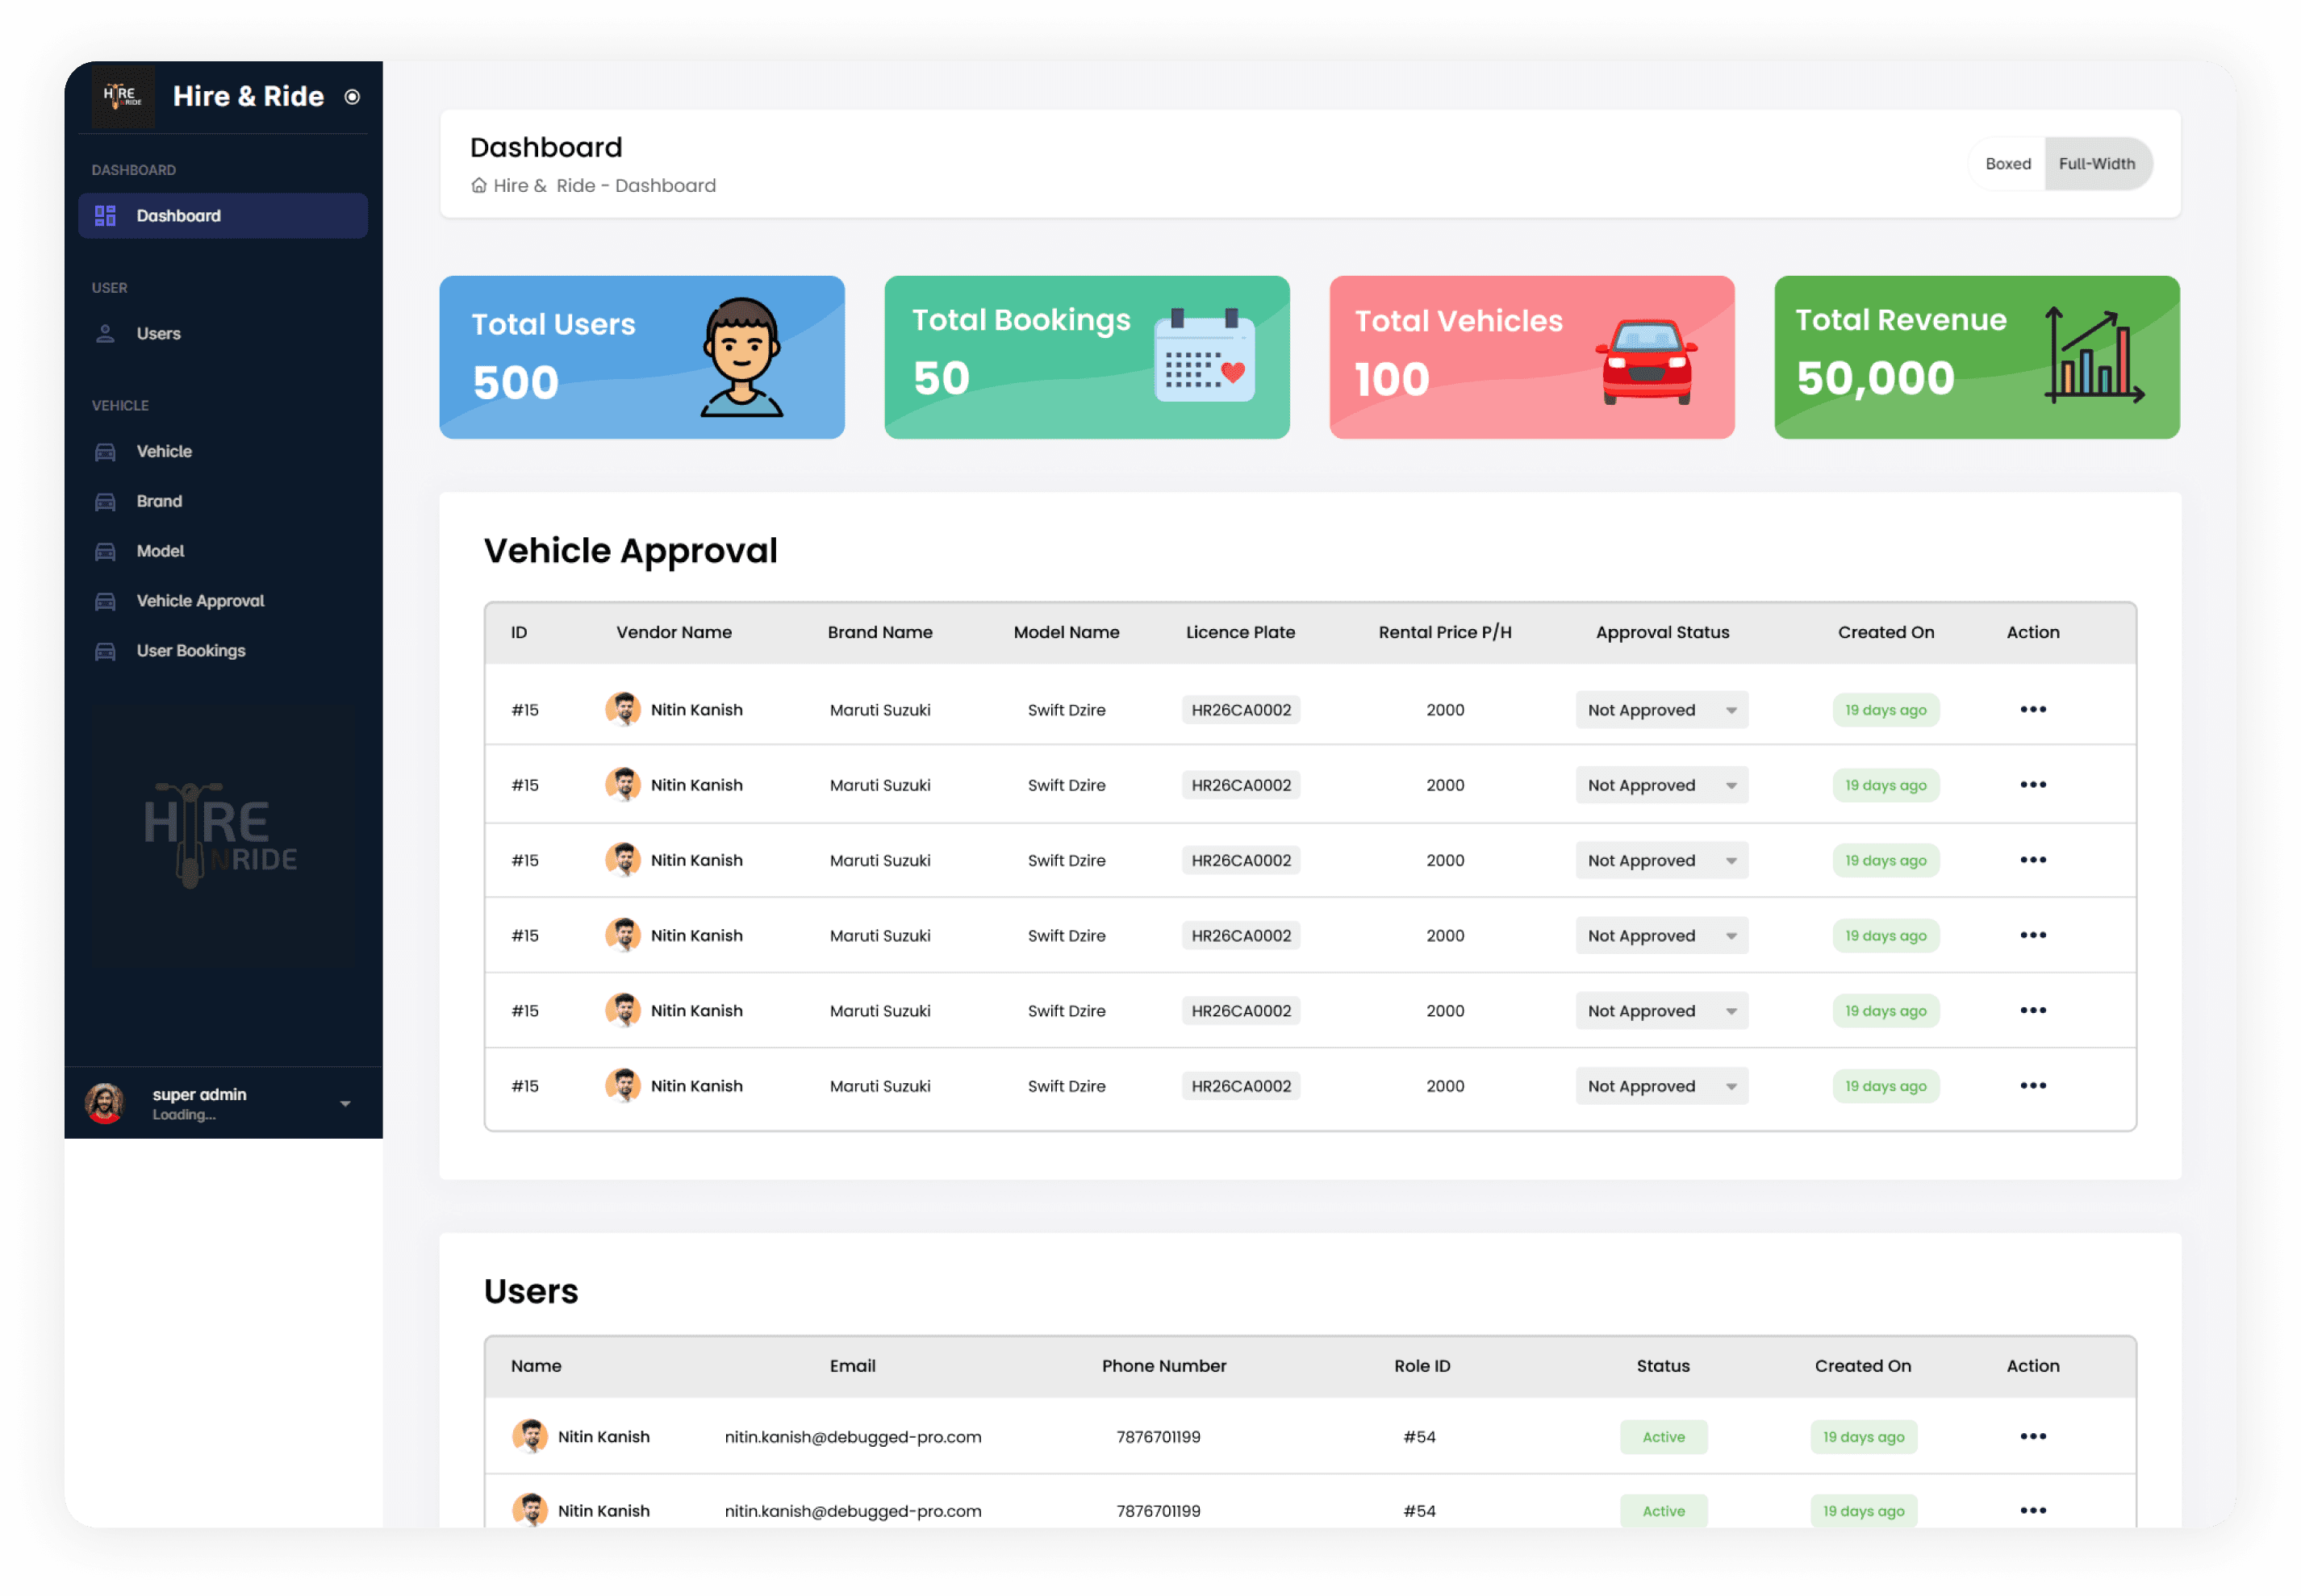Image resolution: width=2301 pixels, height=1596 pixels.
Task: Click the Model car icon in sidebar
Action: tap(105, 552)
